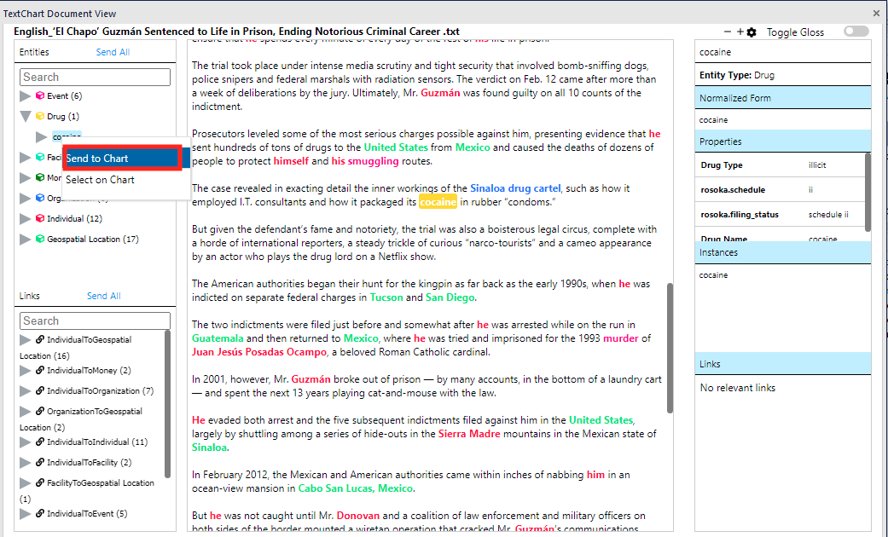Click the IndividualToMoney chain link icon

point(39,371)
